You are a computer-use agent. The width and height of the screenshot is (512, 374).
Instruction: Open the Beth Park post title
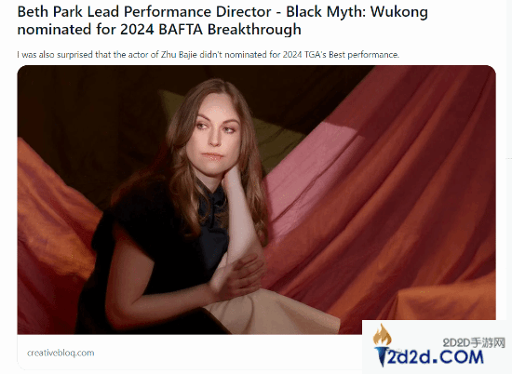pos(222,20)
